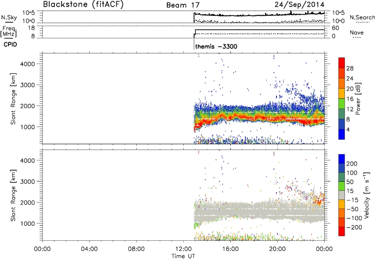Click the red bottom of velocity colorbar
The height and width of the screenshot is (259, 375).
tap(342, 231)
